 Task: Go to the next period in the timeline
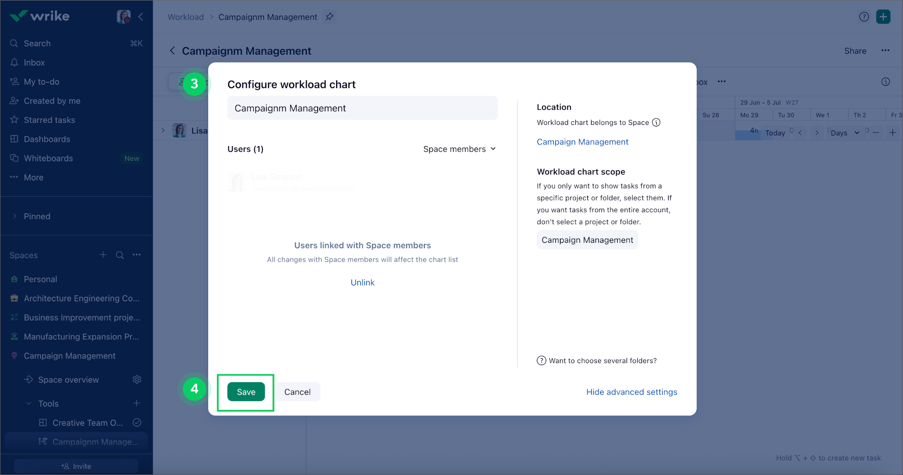click(x=817, y=133)
